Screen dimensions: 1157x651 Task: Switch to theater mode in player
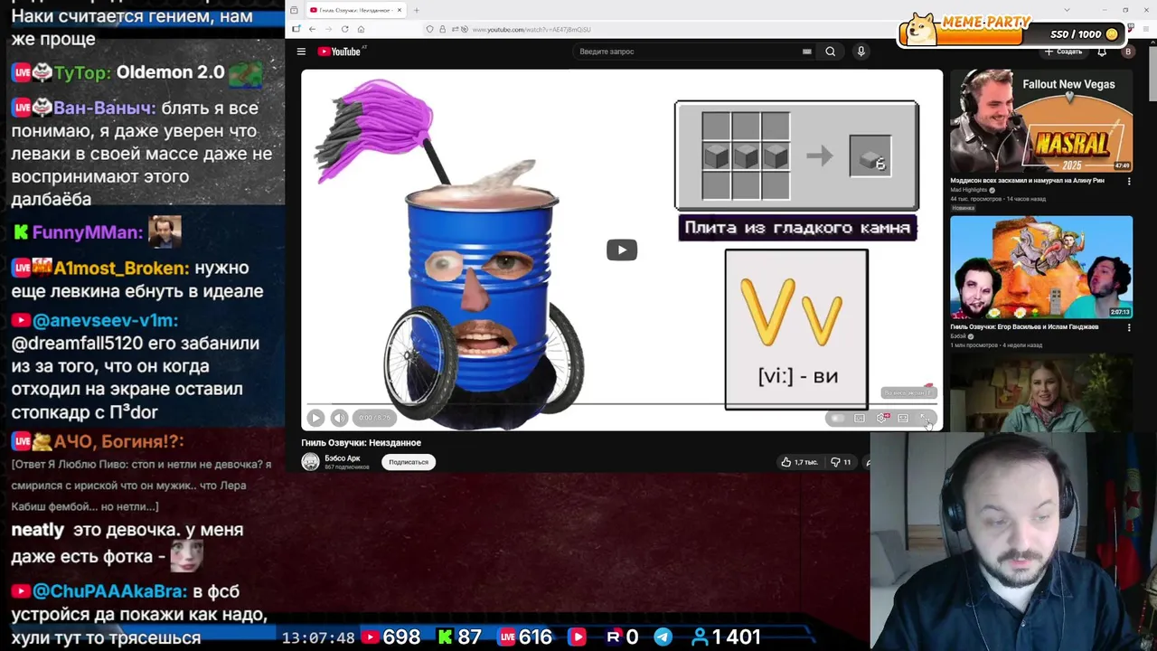pyautogui.click(x=903, y=418)
